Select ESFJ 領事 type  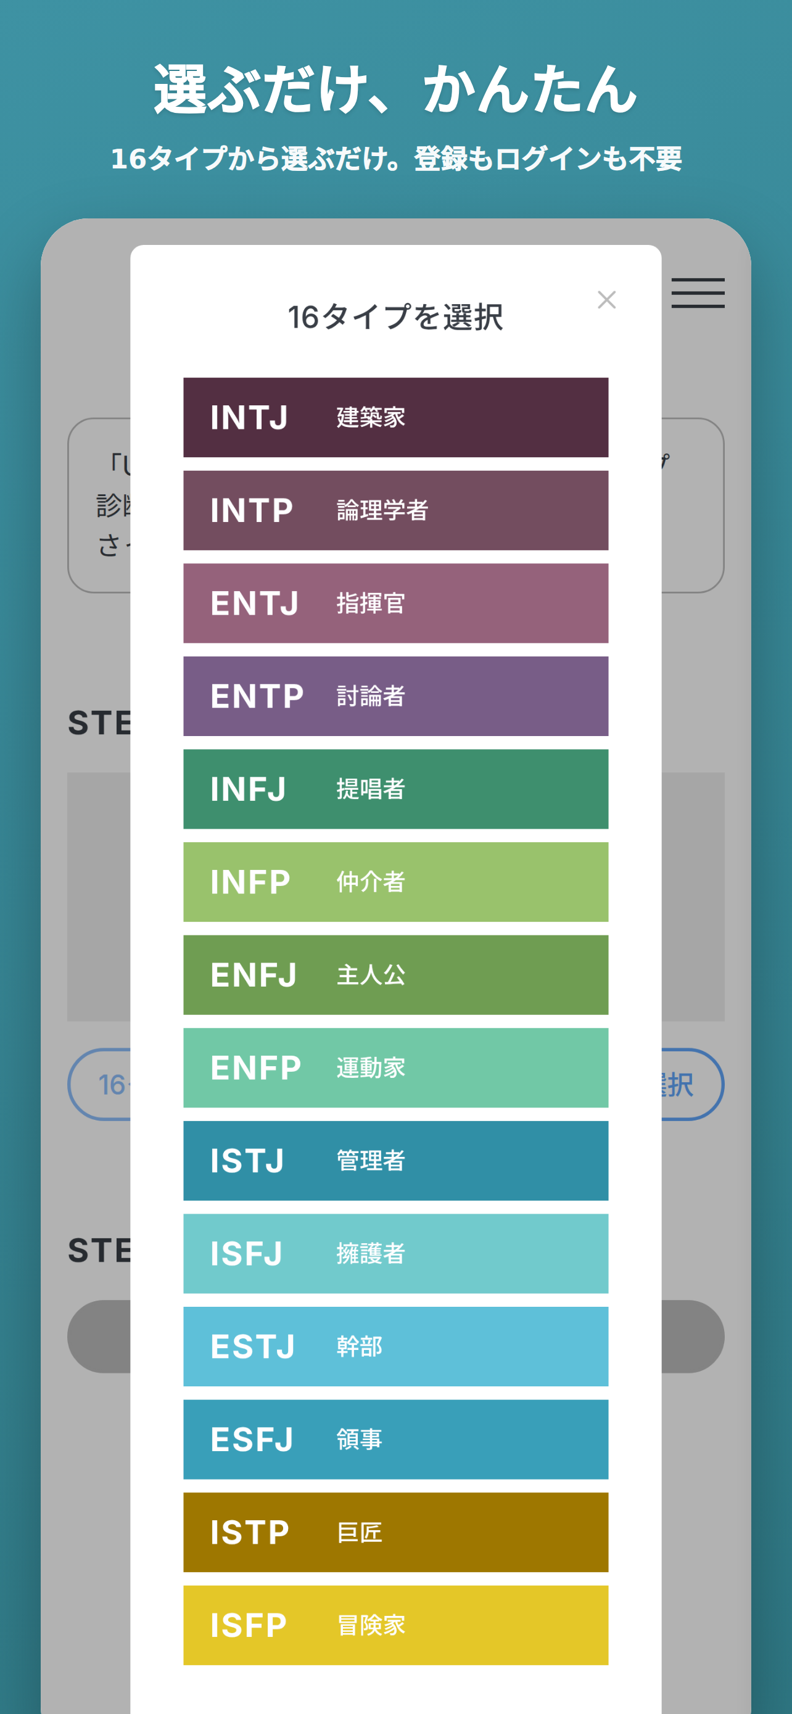point(395,1440)
